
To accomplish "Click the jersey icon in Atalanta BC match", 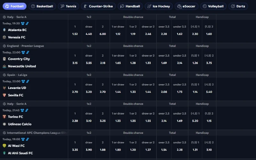I will pyautogui.click(x=23, y=23).
